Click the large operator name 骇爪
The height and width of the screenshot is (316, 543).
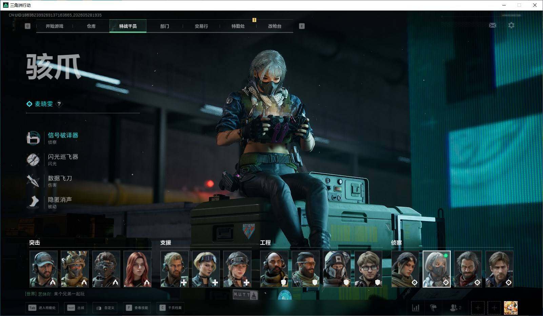click(54, 67)
